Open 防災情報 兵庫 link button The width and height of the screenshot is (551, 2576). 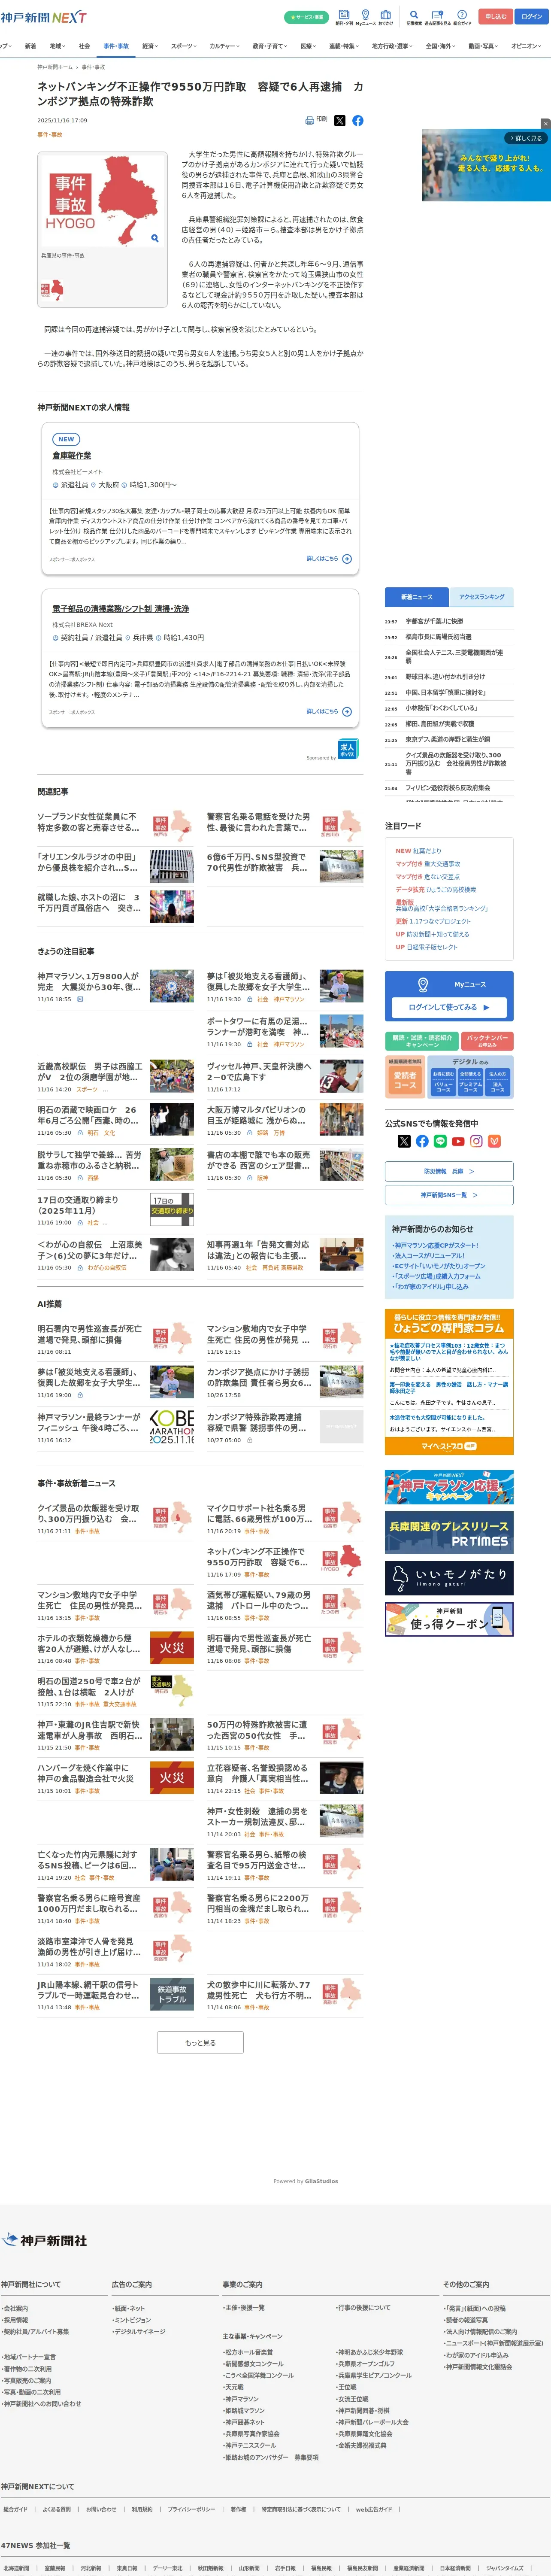449,1171
